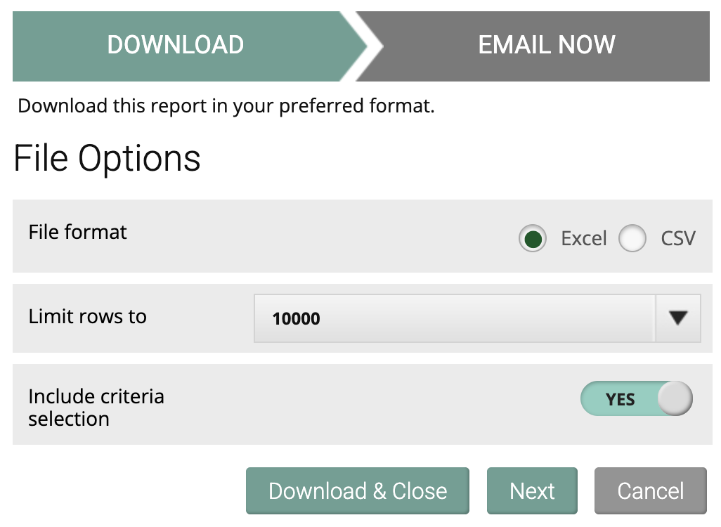Click the CSV label text
This screenshot has width=721, height=527.
678,239
